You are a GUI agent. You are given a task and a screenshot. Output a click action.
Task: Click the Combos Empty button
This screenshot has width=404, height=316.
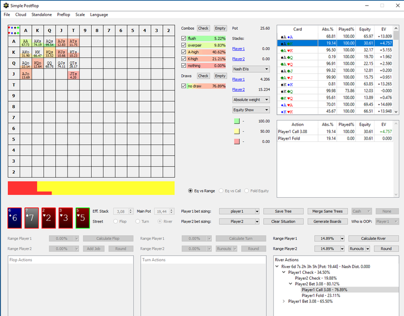220,28
